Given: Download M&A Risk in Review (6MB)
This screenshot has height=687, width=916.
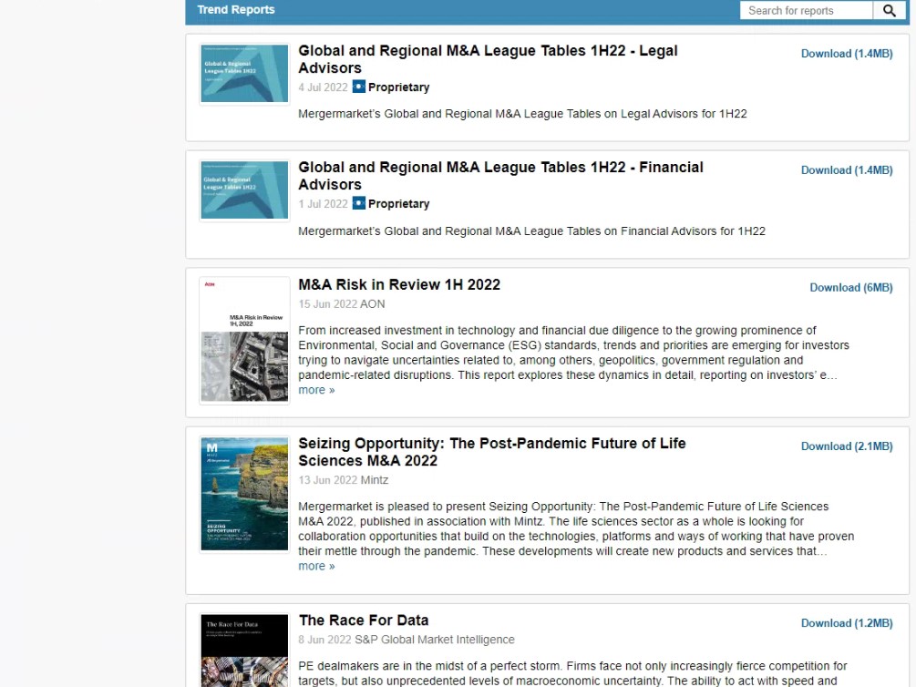Looking at the screenshot, I should (851, 287).
